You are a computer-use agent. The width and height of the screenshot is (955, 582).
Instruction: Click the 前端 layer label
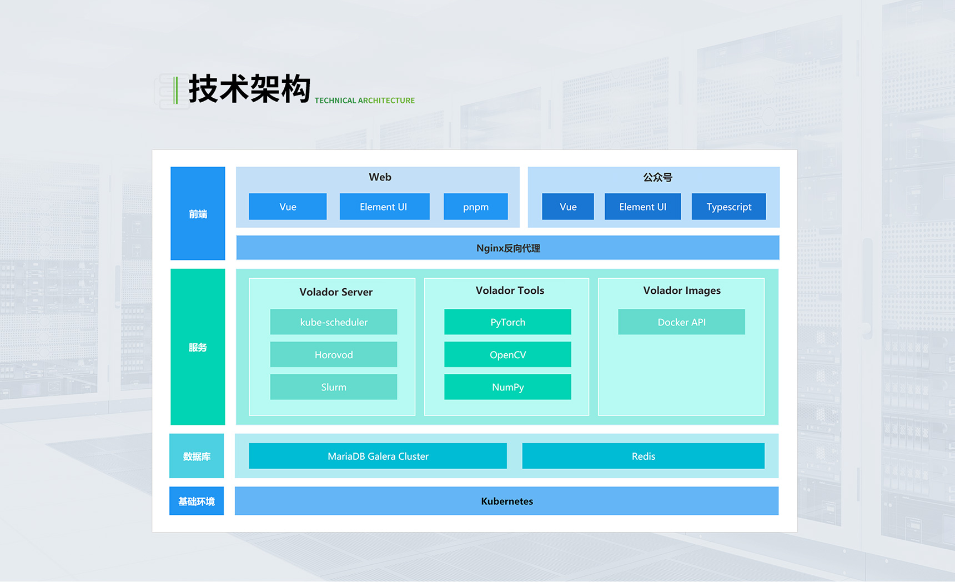(x=198, y=214)
